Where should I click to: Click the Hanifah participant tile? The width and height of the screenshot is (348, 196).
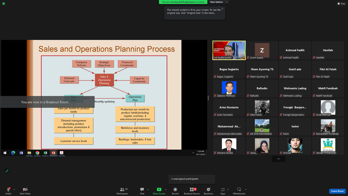328,51
